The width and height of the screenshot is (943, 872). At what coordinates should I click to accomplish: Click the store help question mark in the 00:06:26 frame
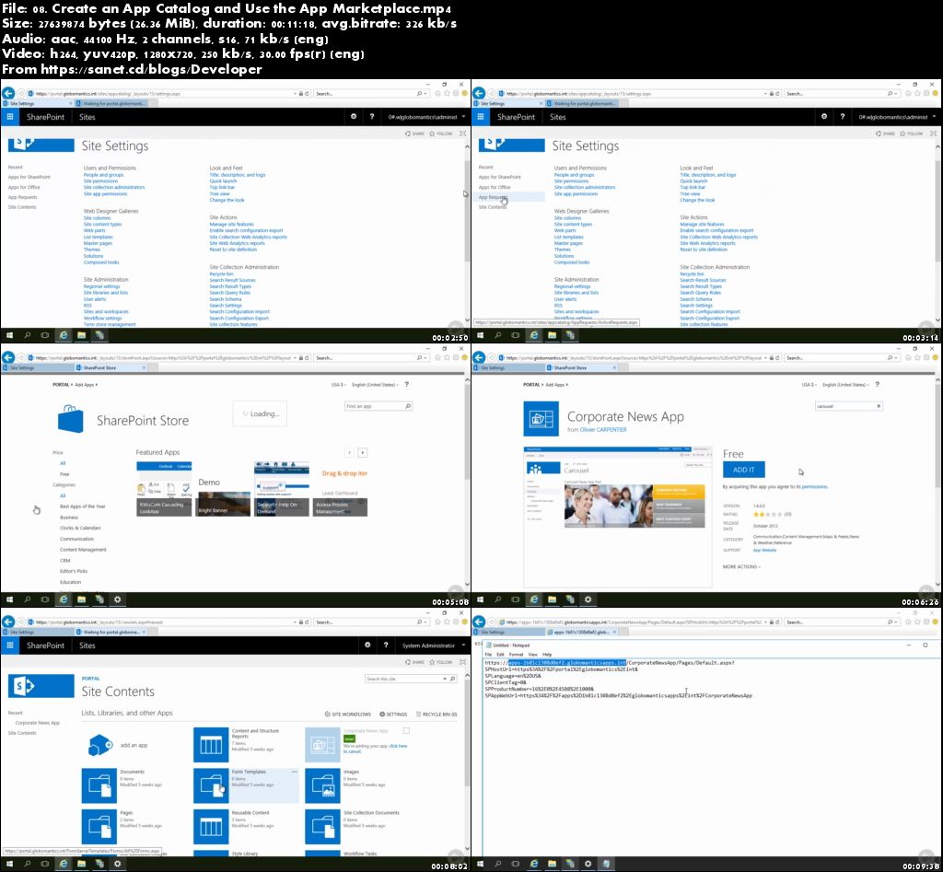(877, 384)
